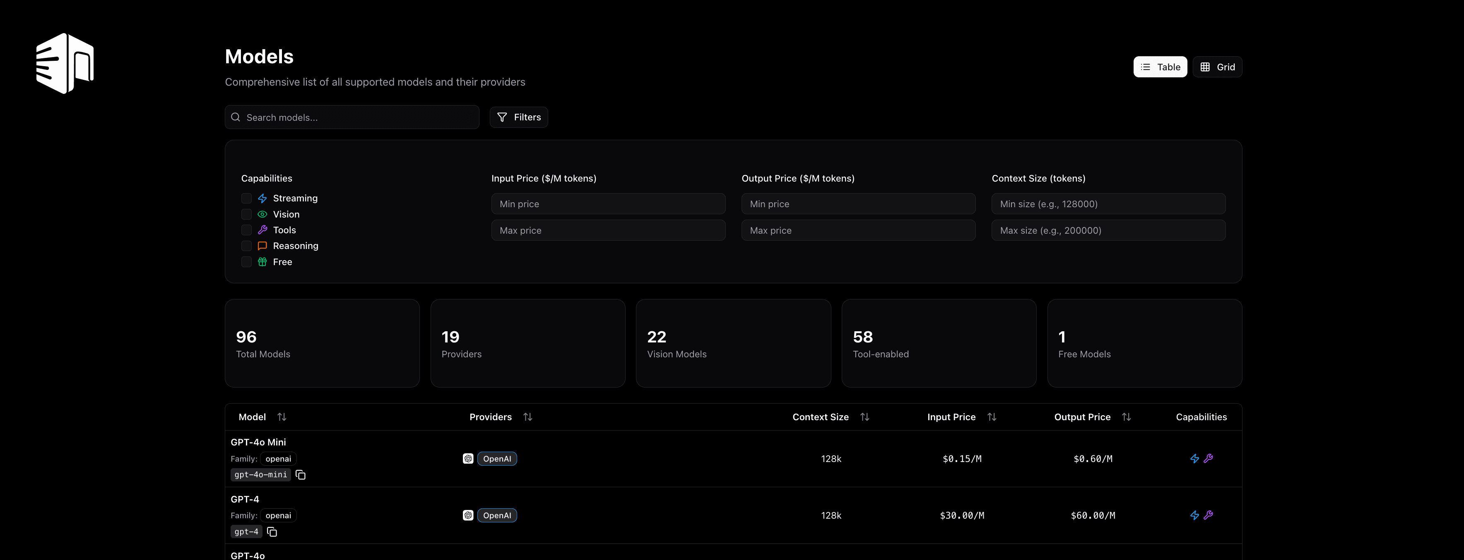Image resolution: width=1464 pixels, height=560 pixels.
Task: Sort table by Input Price
Action: point(992,416)
